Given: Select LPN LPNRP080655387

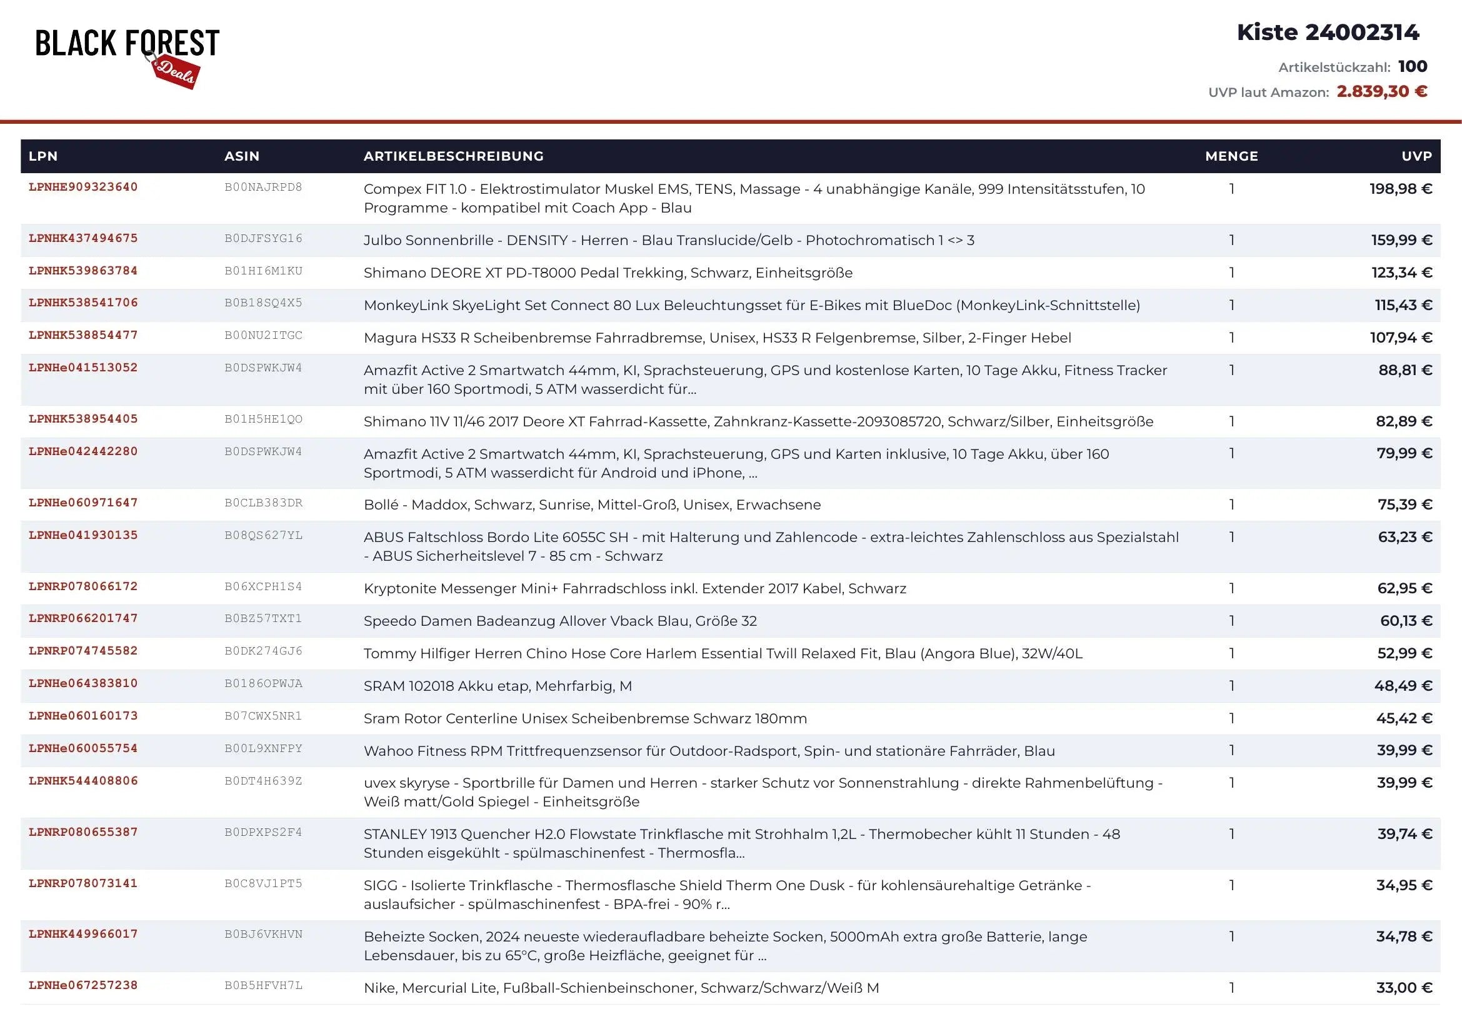Looking at the screenshot, I should pyautogui.click(x=83, y=833).
